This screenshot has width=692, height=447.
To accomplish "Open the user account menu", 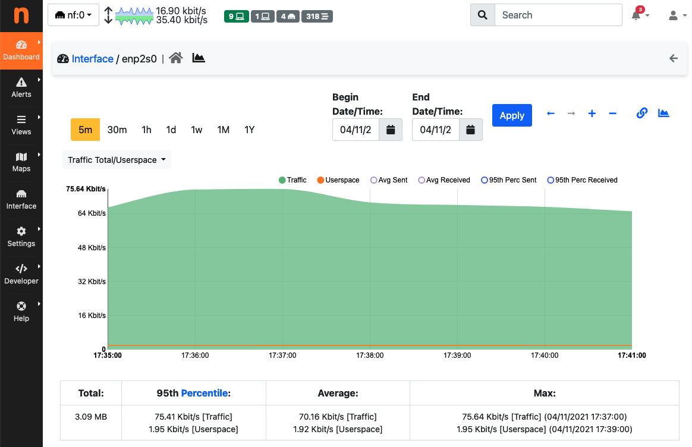I will click(x=677, y=15).
